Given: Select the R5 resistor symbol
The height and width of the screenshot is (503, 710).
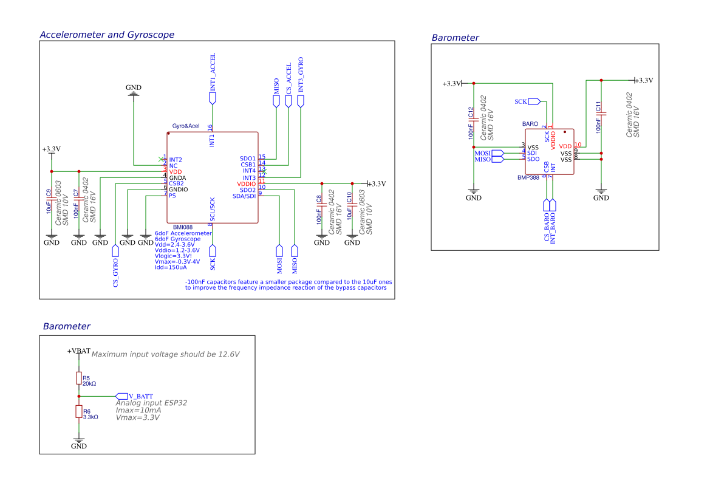Looking at the screenshot, I should click(x=79, y=378).
